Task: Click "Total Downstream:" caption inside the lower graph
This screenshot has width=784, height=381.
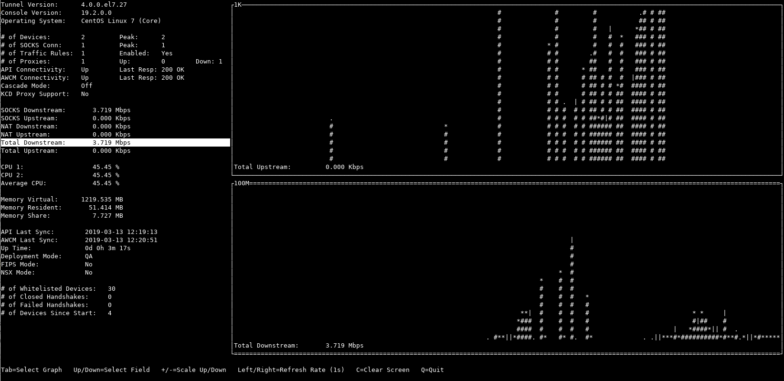Action: click(x=266, y=346)
